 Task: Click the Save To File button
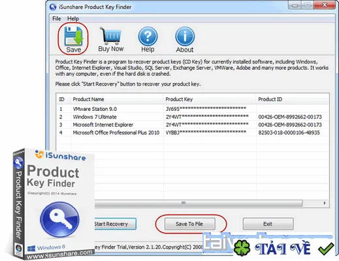pos(189,224)
